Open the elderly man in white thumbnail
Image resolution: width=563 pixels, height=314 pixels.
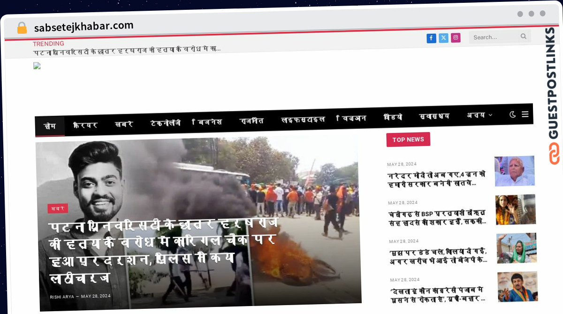515,171
